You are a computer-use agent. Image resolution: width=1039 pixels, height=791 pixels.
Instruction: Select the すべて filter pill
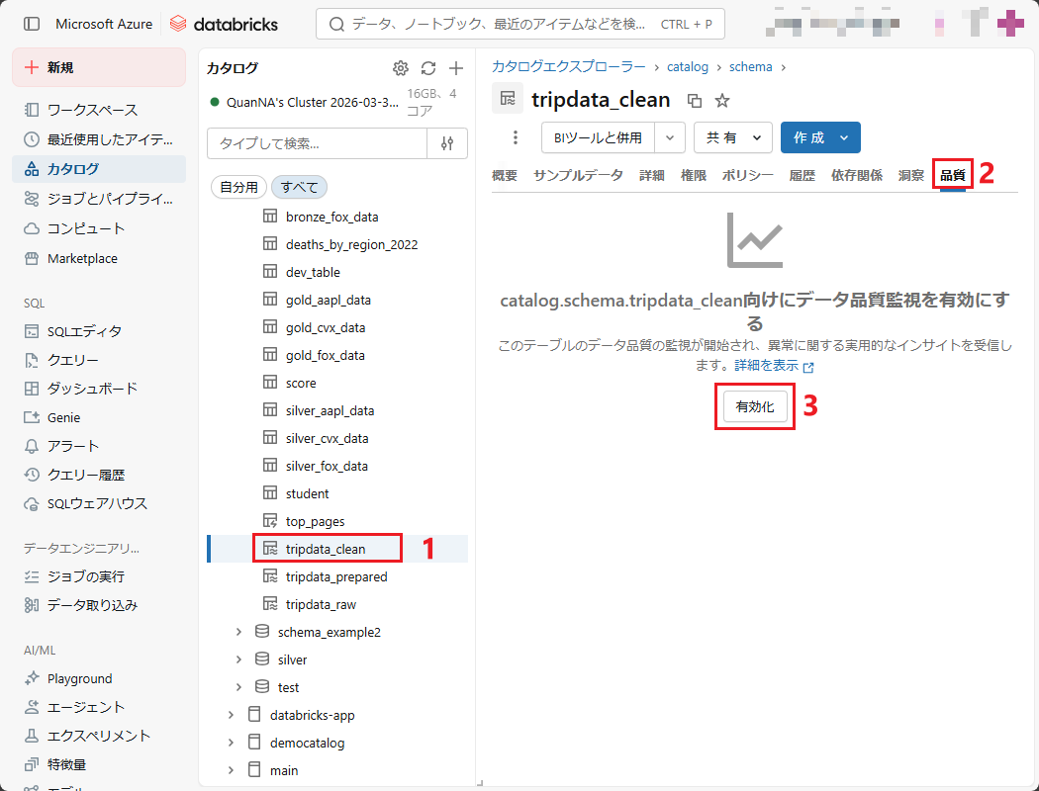(299, 187)
